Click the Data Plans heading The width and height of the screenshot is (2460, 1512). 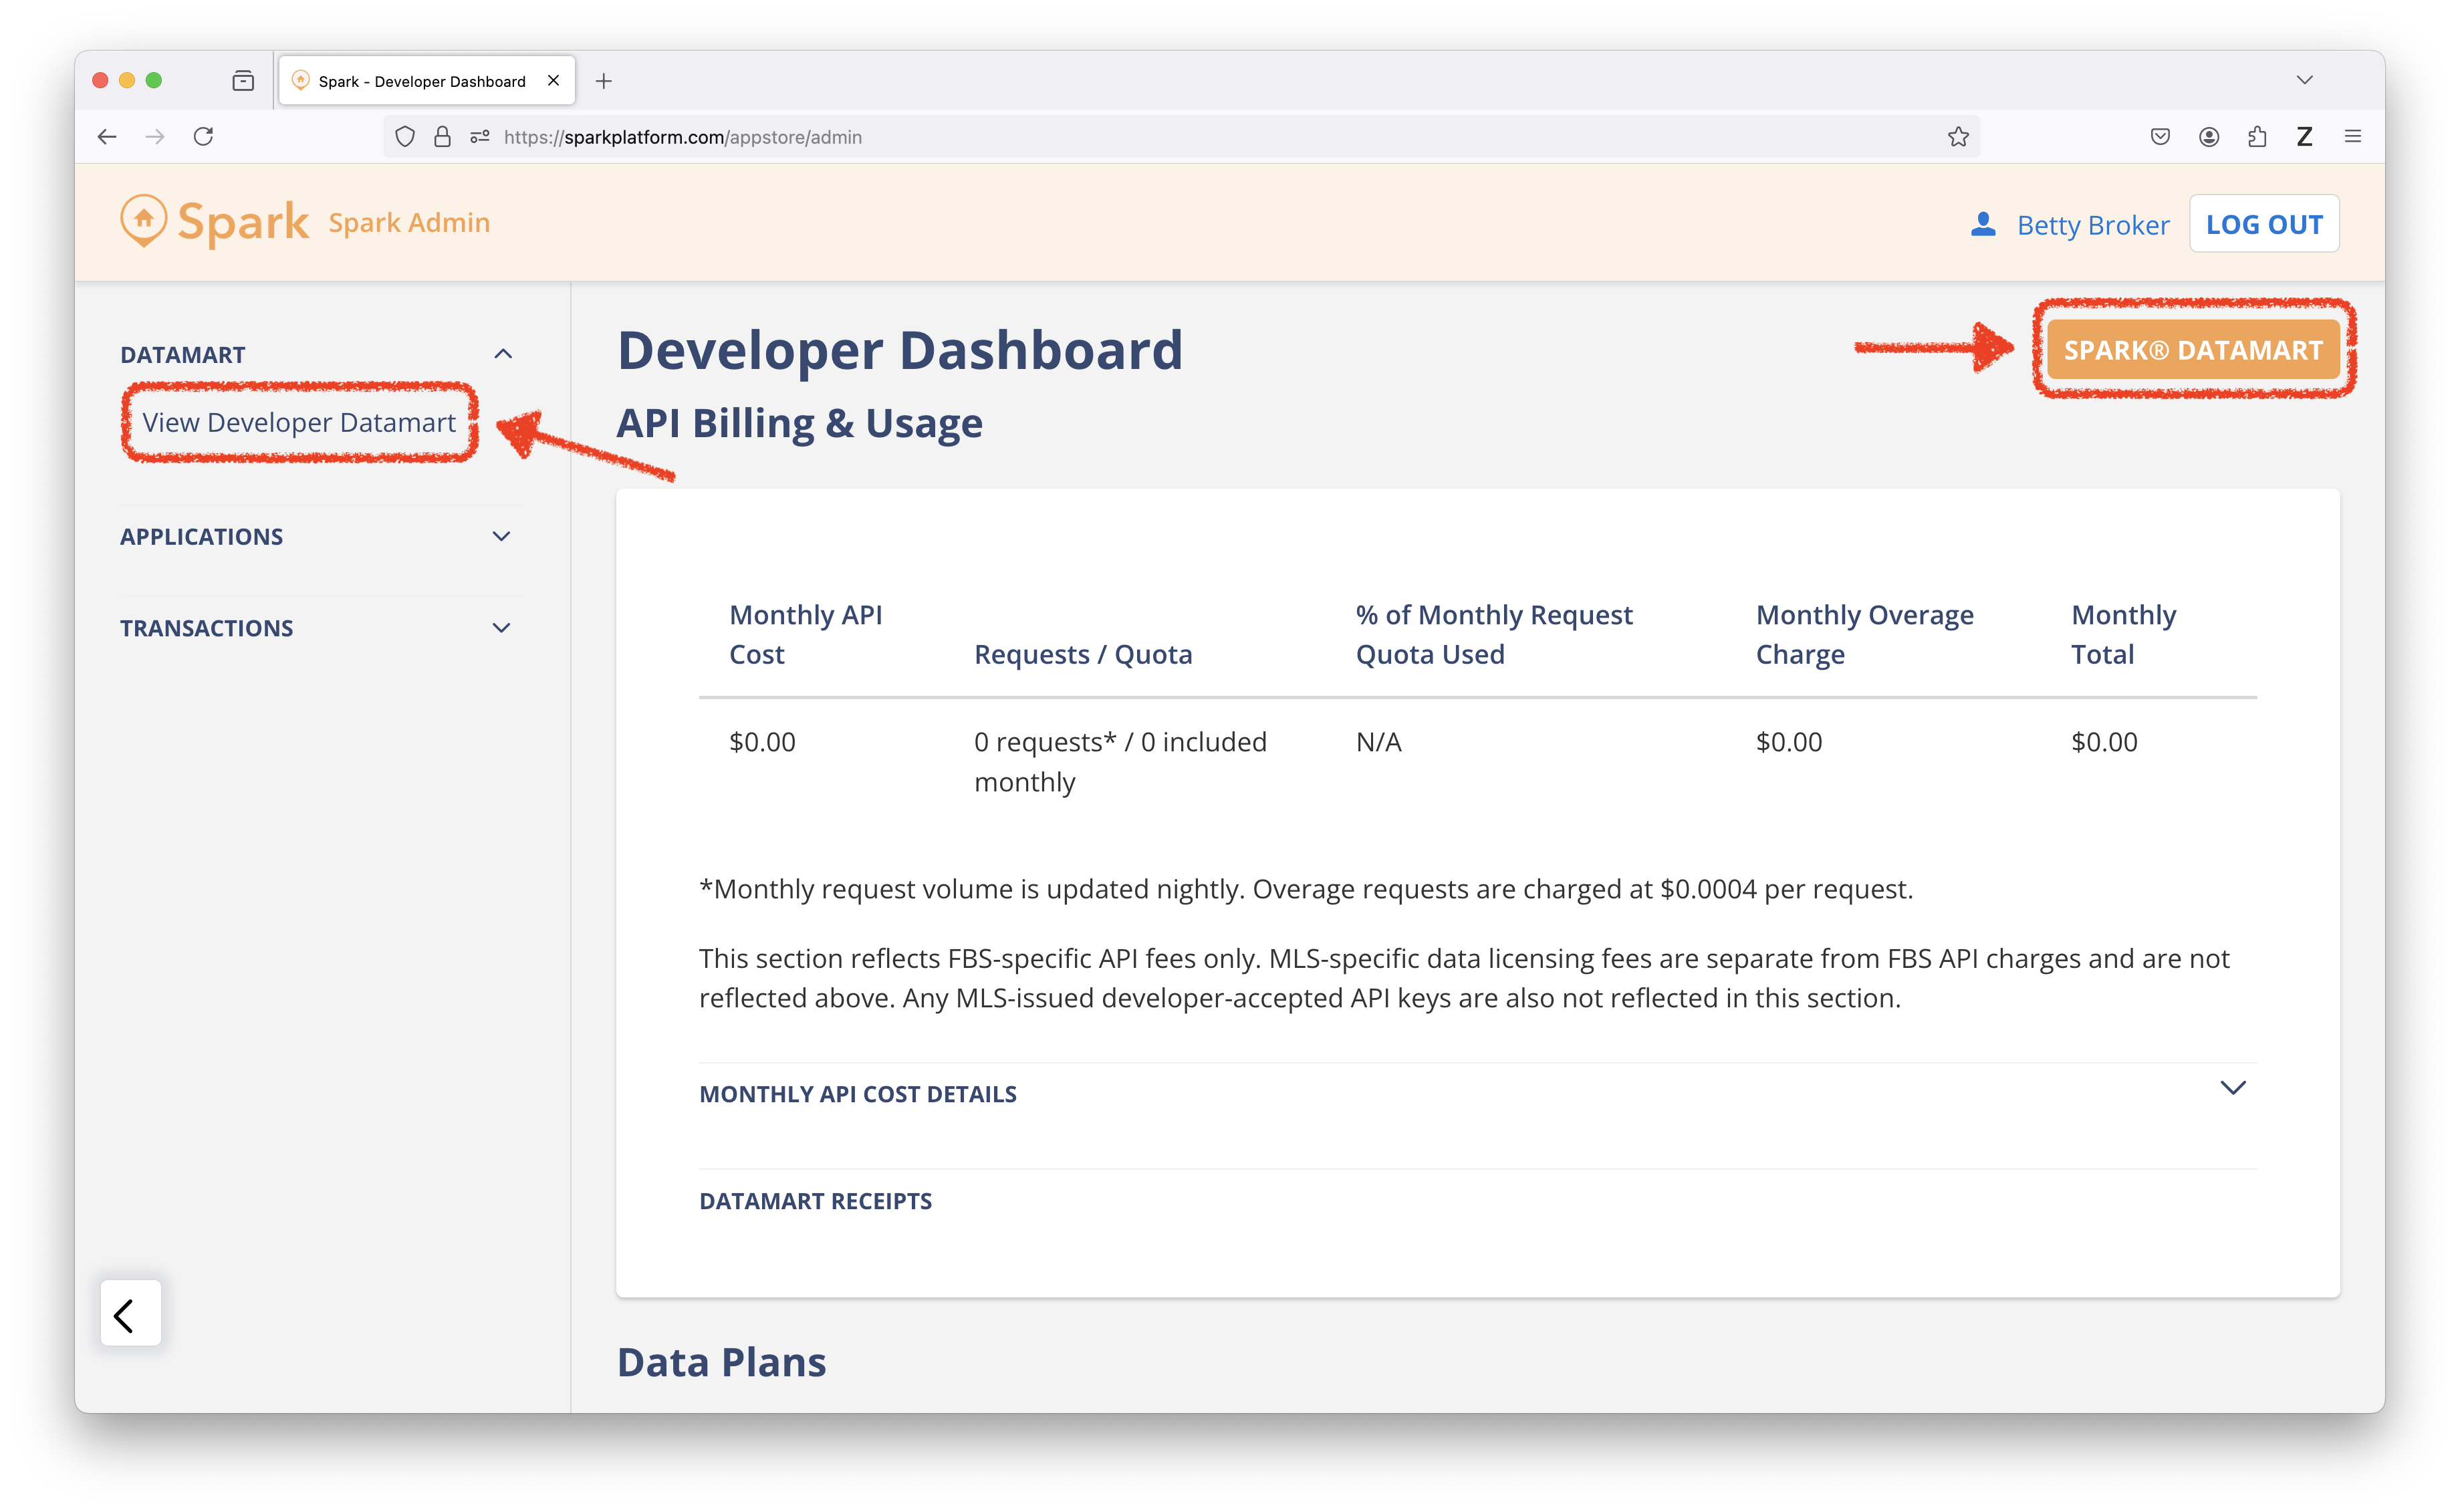pos(721,1362)
